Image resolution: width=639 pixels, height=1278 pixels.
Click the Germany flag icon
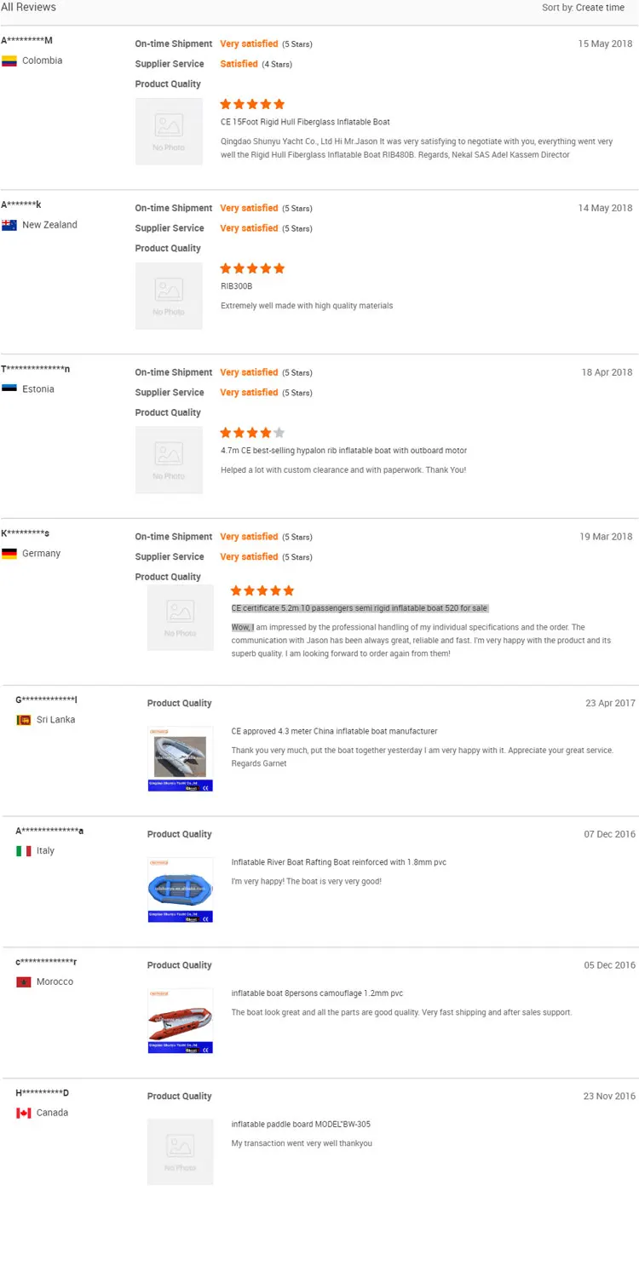point(9,554)
